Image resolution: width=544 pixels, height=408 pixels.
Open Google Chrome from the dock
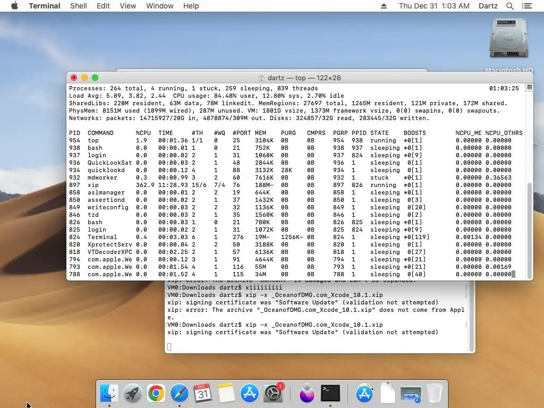click(x=156, y=393)
